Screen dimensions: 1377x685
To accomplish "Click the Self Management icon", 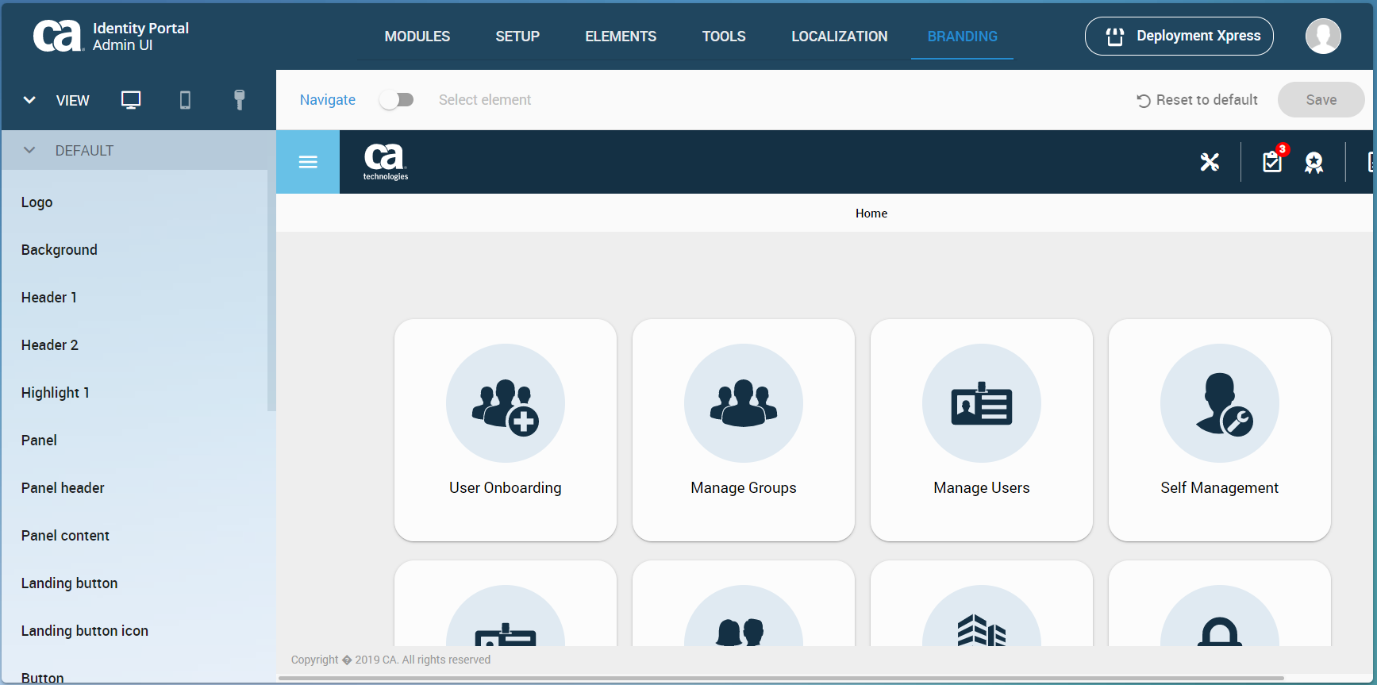I will [x=1220, y=403].
